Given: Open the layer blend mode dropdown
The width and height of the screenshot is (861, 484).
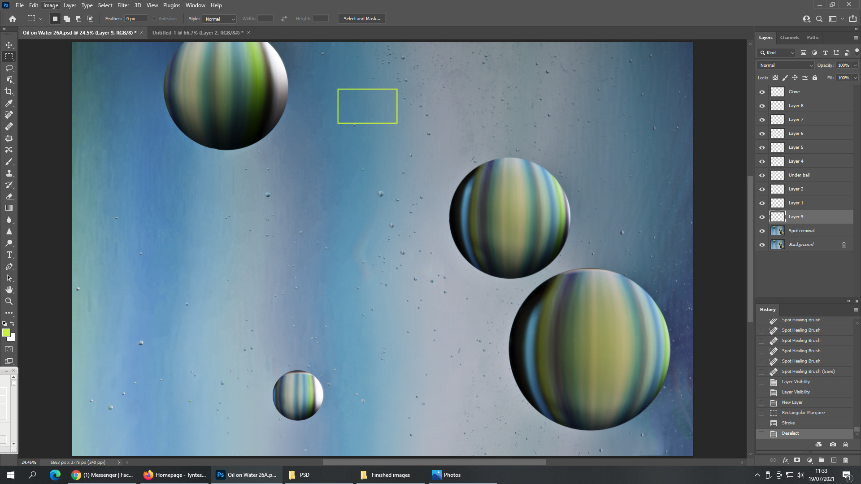Looking at the screenshot, I should 786,65.
